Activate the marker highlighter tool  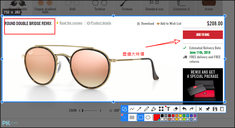point(154,109)
